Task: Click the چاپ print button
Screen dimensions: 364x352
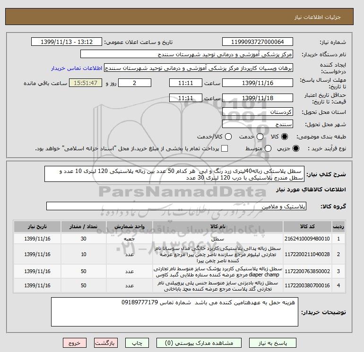Action: [137, 343]
